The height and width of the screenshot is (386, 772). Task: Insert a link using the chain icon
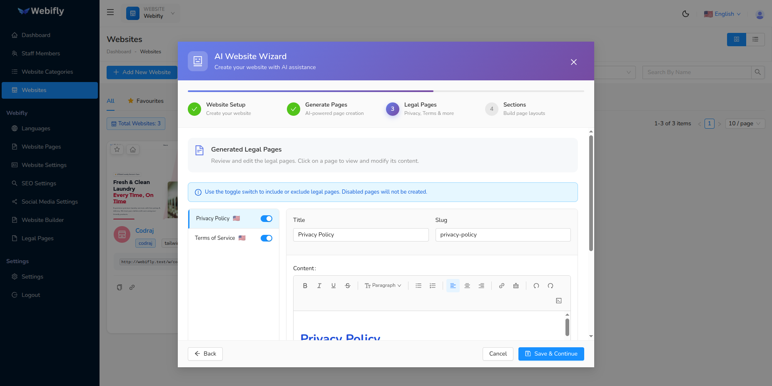pyautogui.click(x=502, y=286)
